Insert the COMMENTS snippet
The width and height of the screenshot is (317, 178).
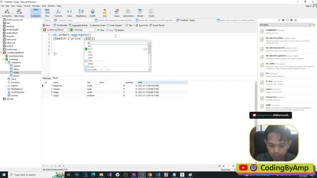click(x=287, y=31)
